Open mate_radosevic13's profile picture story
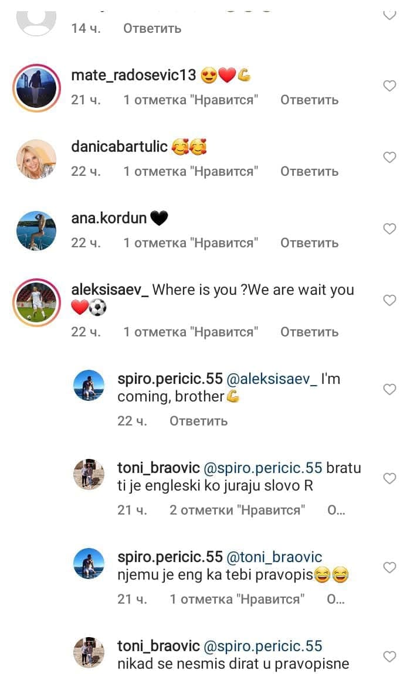This screenshot has width=417, height=674. pyautogui.click(x=36, y=88)
